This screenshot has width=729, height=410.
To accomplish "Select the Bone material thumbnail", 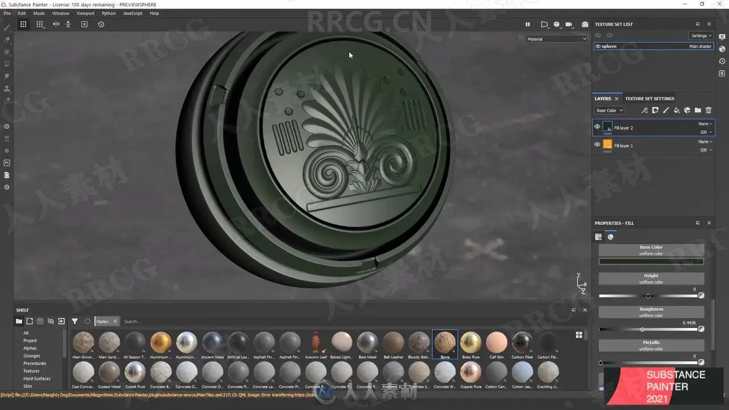I will [x=445, y=345].
